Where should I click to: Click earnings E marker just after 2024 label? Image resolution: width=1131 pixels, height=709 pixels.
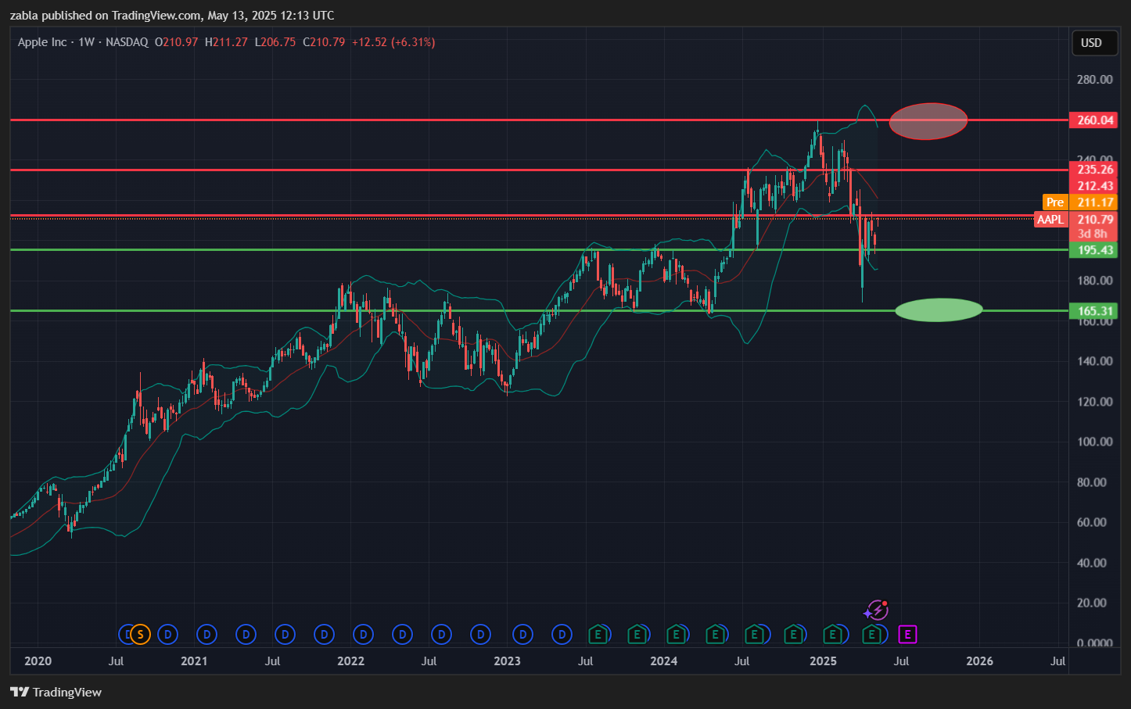coord(676,634)
